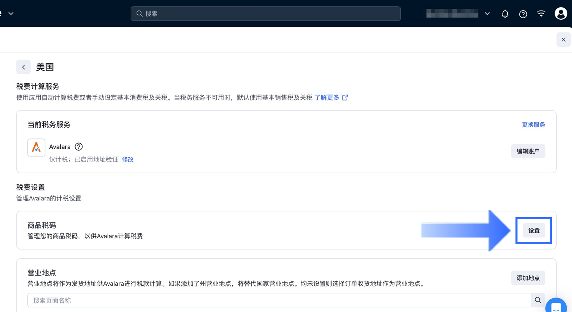Click the Avalara logo
The width and height of the screenshot is (572, 312).
coord(36,147)
